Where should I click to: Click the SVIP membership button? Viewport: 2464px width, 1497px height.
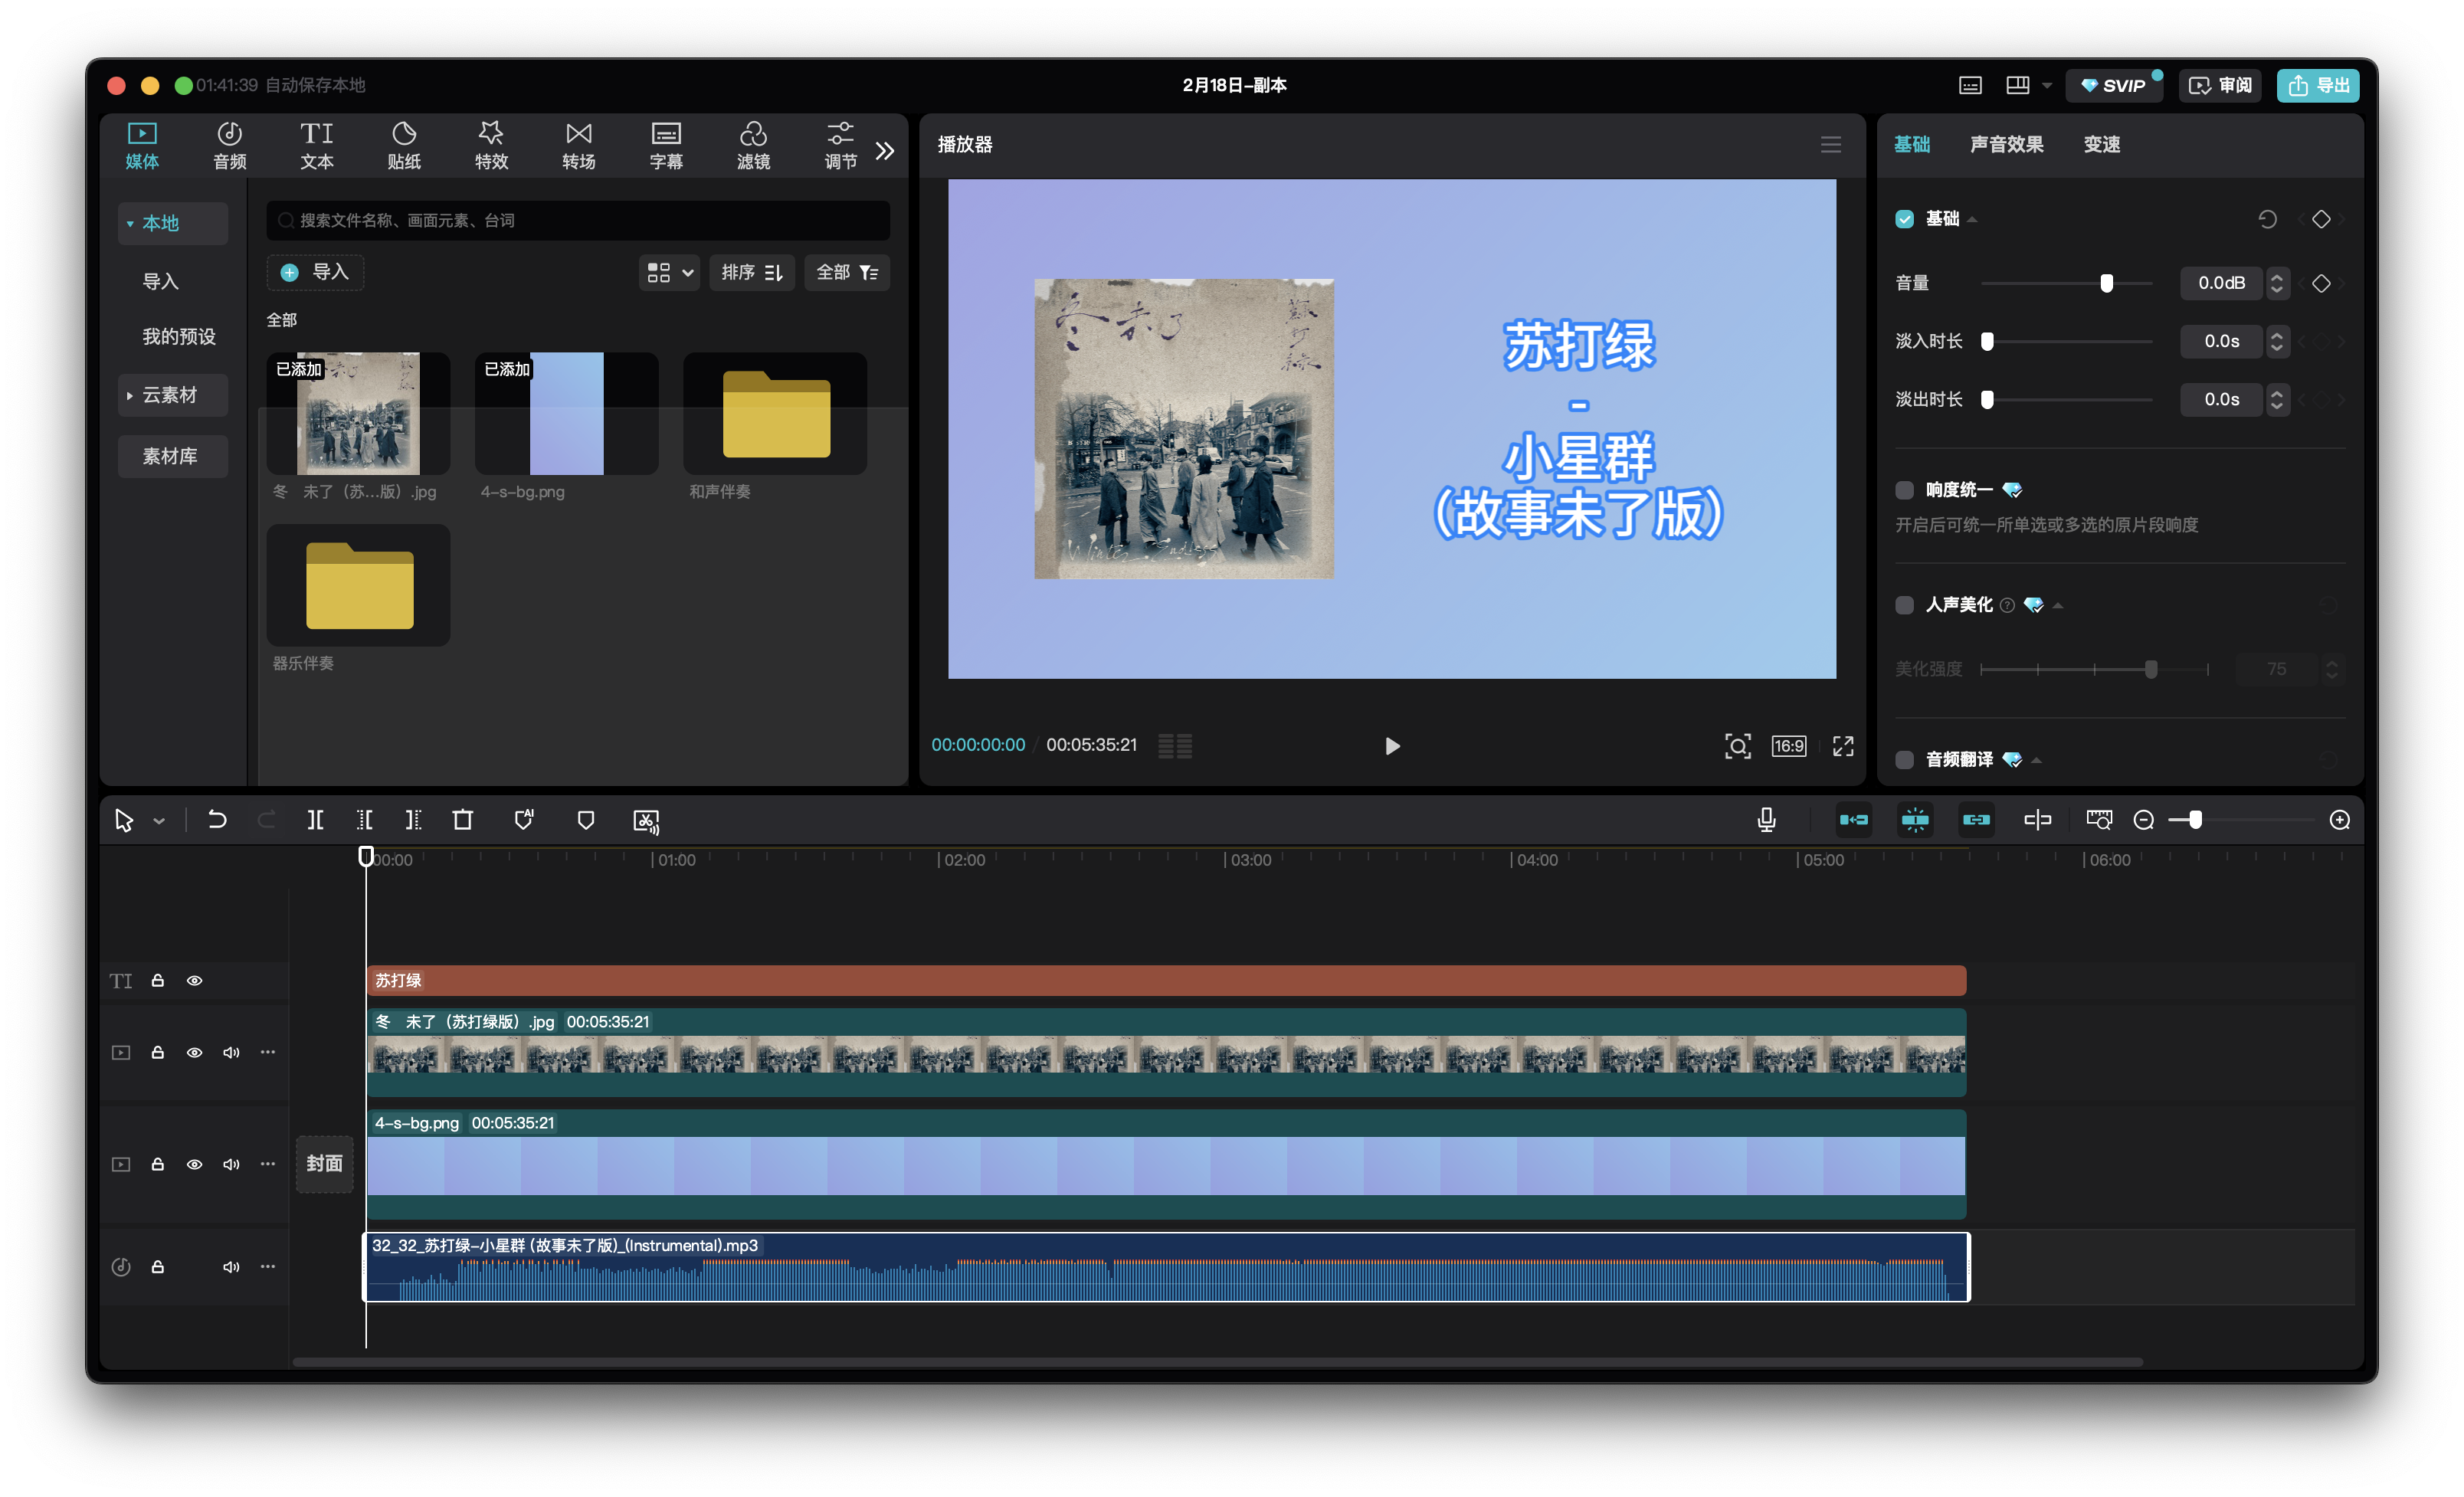pyautogui.click(x=2113, y=86)
